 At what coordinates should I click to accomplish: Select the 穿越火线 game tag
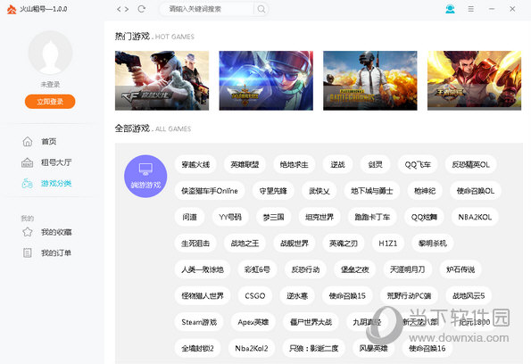(195, 164)
